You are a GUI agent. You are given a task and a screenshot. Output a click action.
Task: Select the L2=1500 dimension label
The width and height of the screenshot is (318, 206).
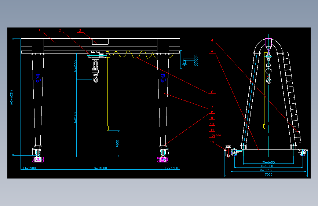[x=171, y=168]
